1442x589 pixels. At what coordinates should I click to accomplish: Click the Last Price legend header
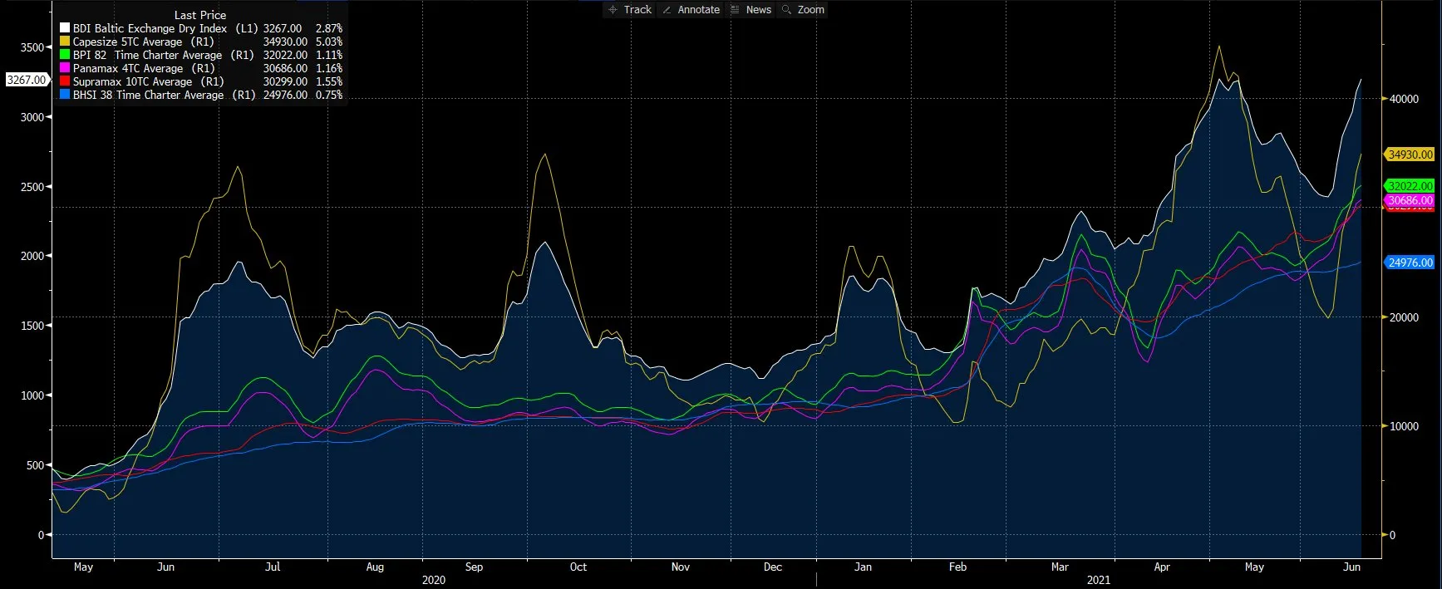(199, 15)
